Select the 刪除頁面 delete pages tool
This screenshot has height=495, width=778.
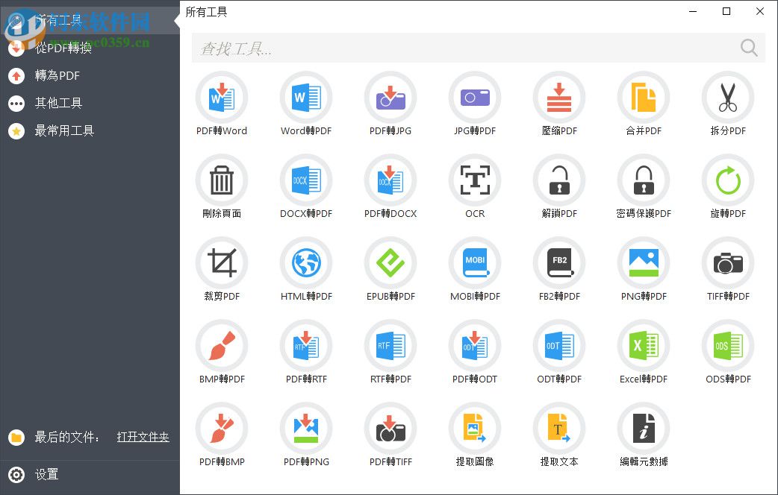222,187
